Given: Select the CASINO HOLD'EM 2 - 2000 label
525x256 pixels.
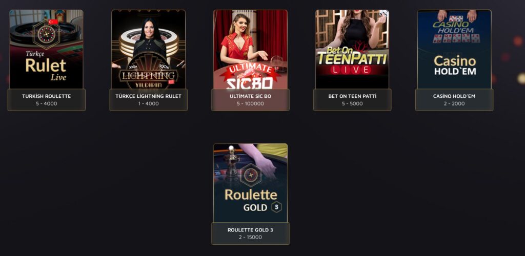Looking at the screenshot, I should [454, 100].
